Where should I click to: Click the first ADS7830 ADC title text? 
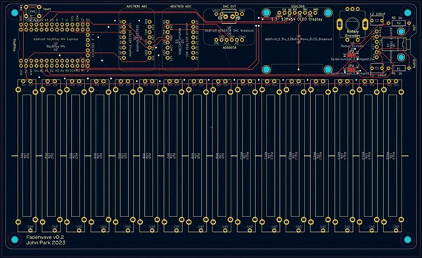(136, 6)
